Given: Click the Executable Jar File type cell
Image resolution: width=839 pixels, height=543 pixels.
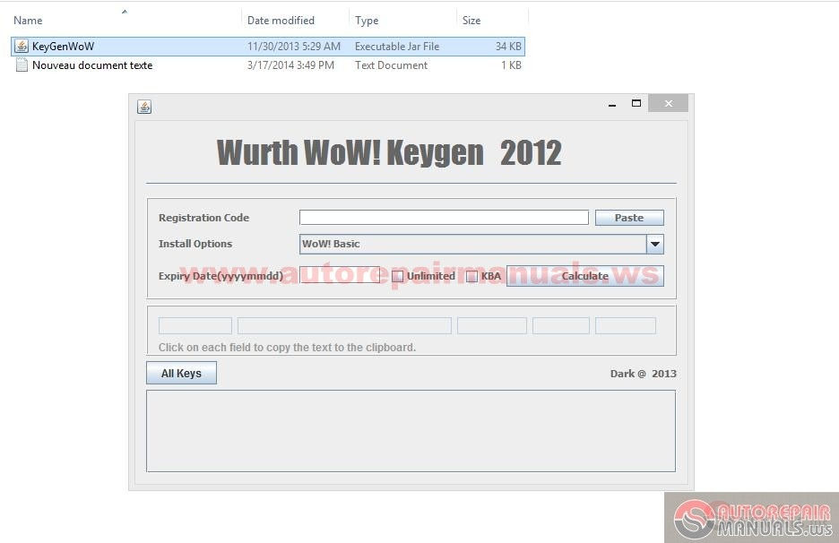Looking at the screenshot, I should click(397, 47).
